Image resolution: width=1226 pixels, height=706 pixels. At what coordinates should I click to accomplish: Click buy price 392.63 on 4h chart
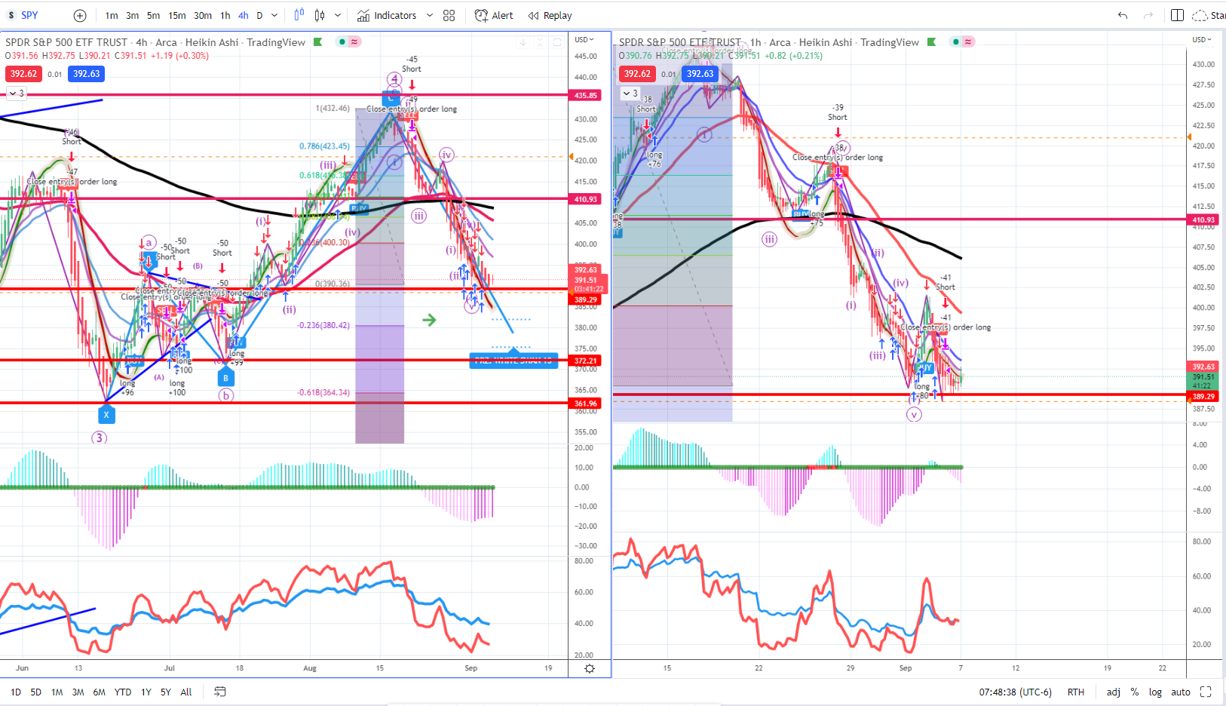pos(86,73)
